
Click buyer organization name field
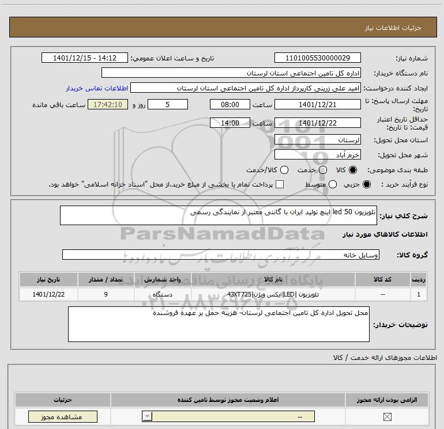(231, 73)
